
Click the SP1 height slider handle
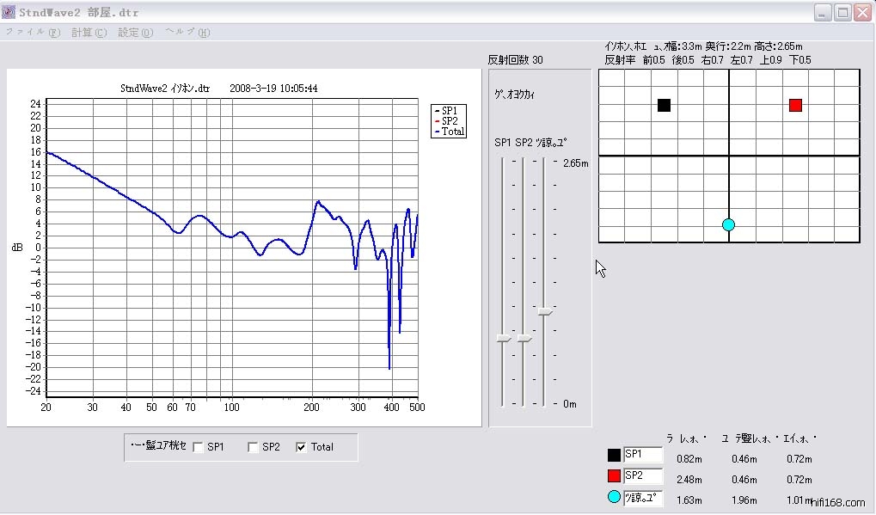(x=504, y=340)
